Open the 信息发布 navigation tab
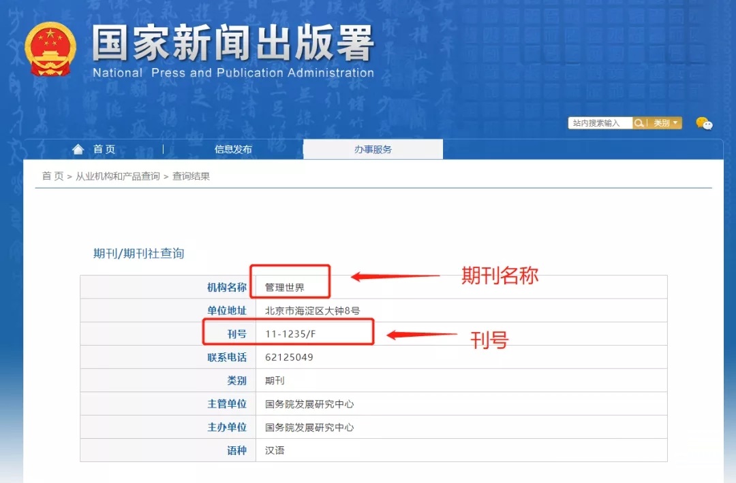 [x=233, y=149]
